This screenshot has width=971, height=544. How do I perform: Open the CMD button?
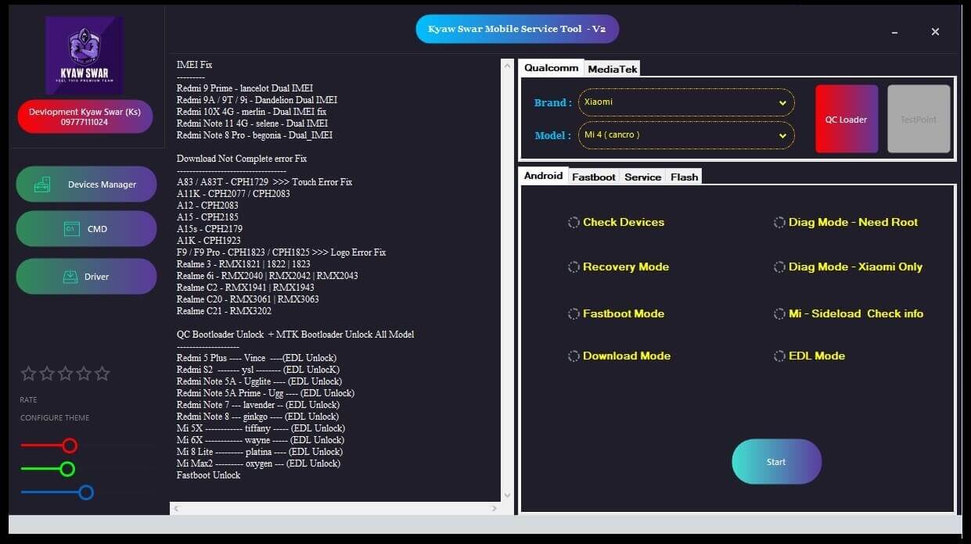(86, 229)
